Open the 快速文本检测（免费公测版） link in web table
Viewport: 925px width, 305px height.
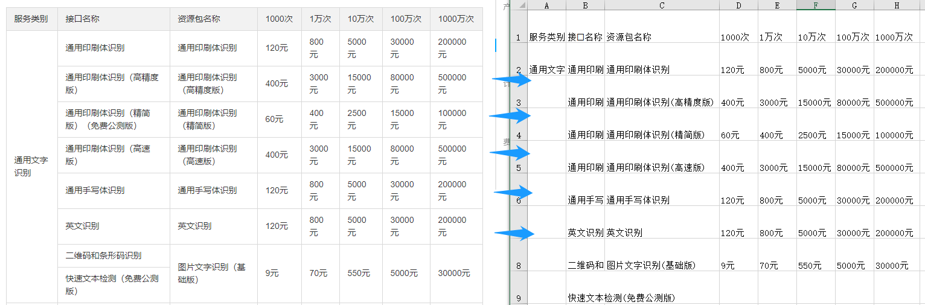pyautogui.click(x=112, y=284)
